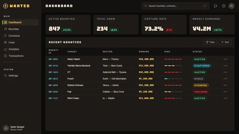Click the Bounties person icon
The image size is (239, 134).
(x=5, y=29)
